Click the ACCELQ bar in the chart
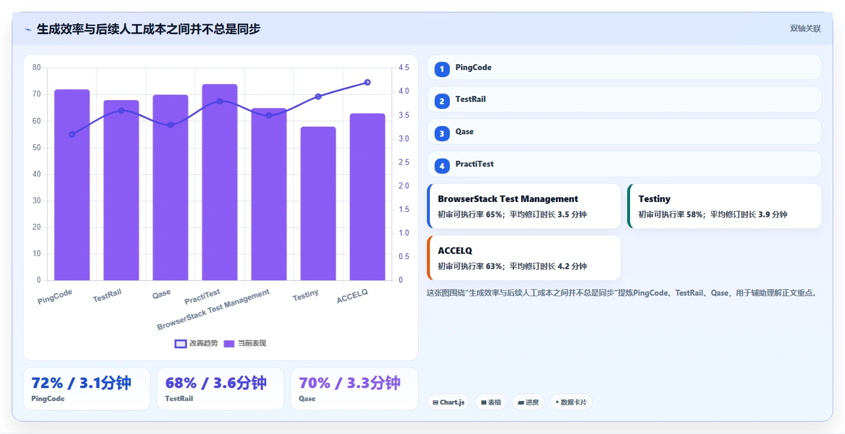The height and width of the screenshot is (434, 845). (x=367, y=197)
